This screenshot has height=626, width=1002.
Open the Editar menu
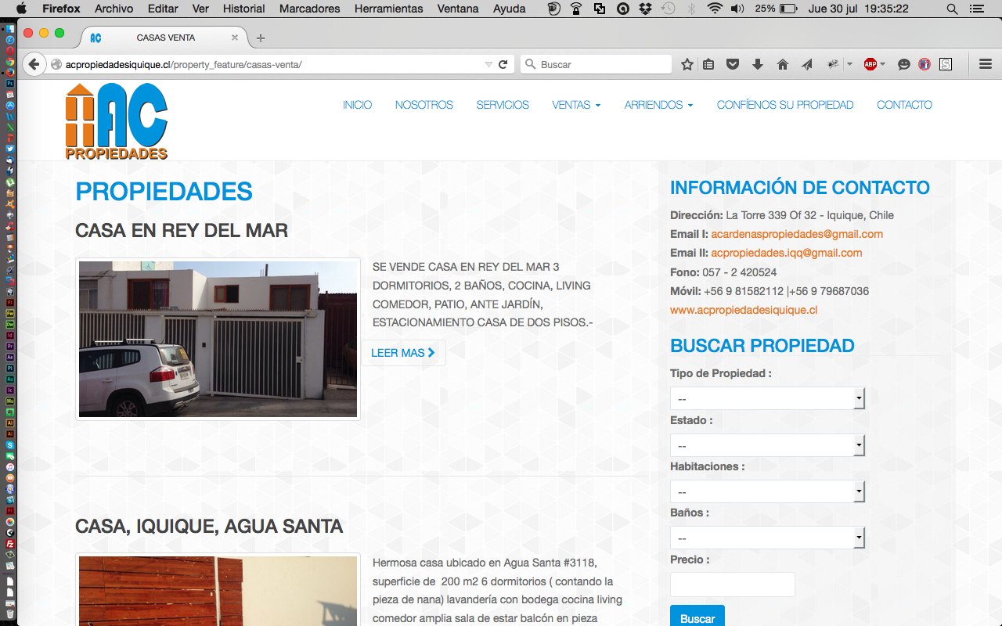[x=163, y=9]
